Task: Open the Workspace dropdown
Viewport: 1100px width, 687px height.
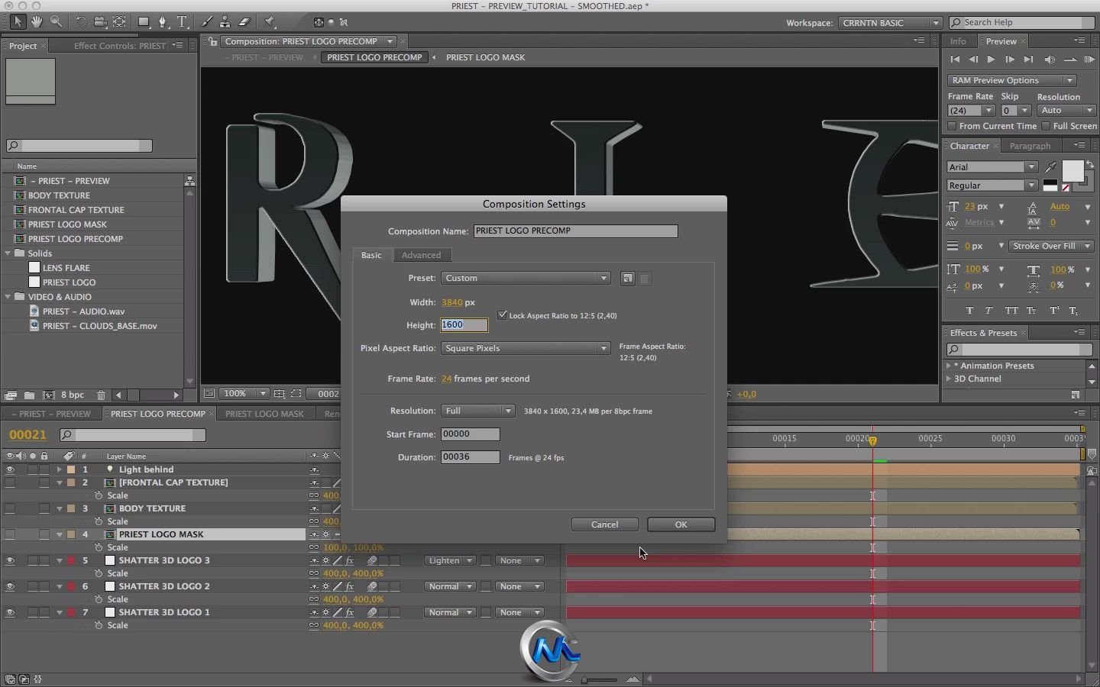Action: tap(891, 23)
